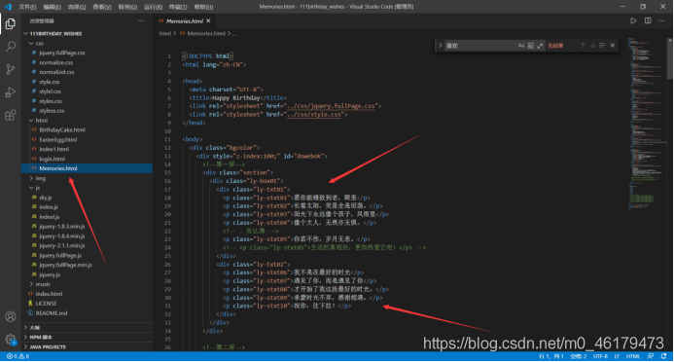Click UTF-8 encoding in status bar
The image size is (674, 362).
(x=600, y=356)
